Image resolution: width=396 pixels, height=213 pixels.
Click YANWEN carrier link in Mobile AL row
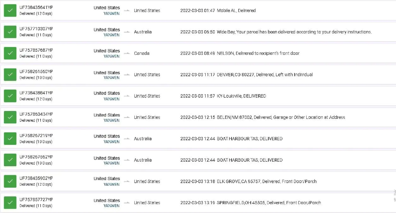coord(112,13)
